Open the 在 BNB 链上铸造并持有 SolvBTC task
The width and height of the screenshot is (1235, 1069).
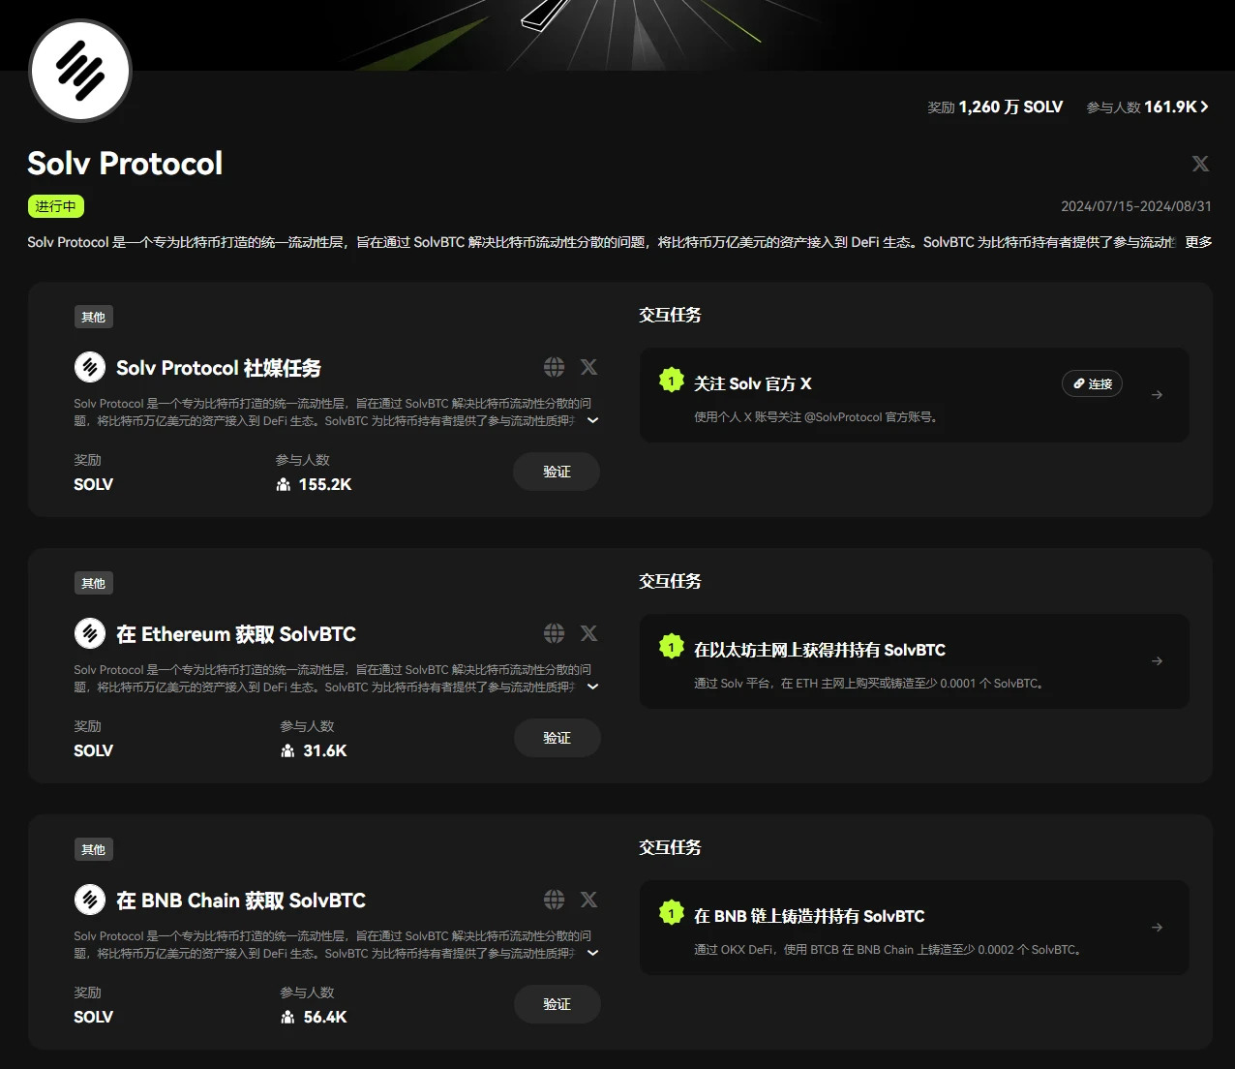click(x=1157, y=928)
